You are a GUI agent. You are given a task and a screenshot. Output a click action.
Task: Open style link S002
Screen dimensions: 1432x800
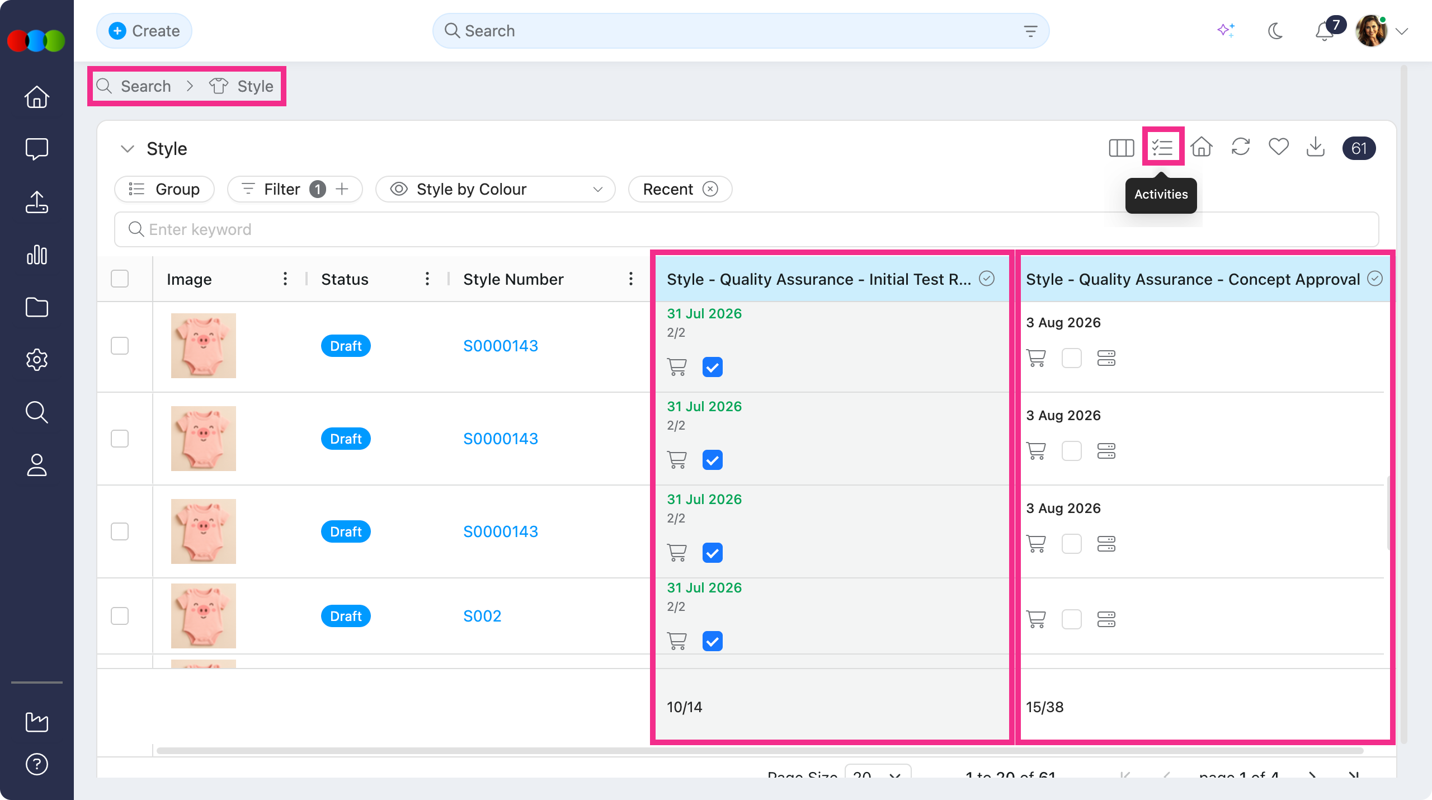pyautogui.click(x=482, y=616)
